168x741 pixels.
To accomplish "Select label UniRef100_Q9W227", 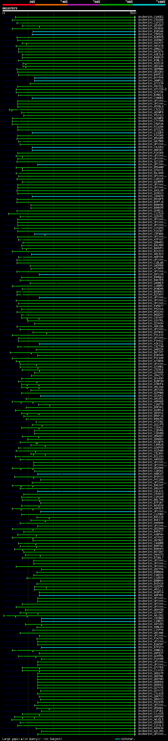I will [151, 49].
